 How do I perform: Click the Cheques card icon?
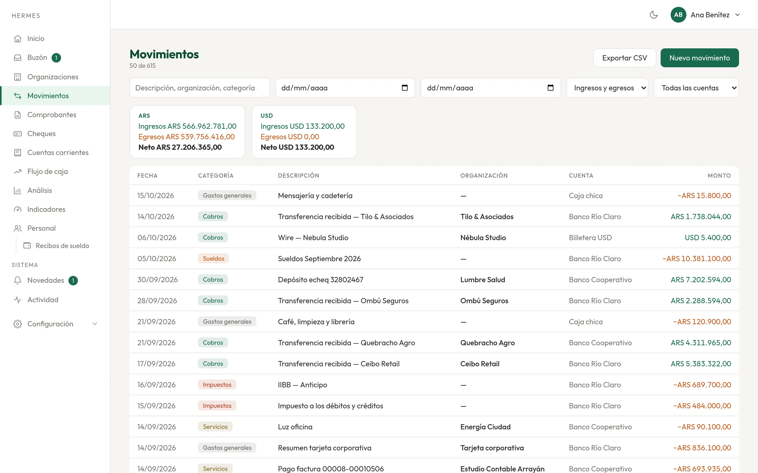pyautogui.click(x=18, y=133)
